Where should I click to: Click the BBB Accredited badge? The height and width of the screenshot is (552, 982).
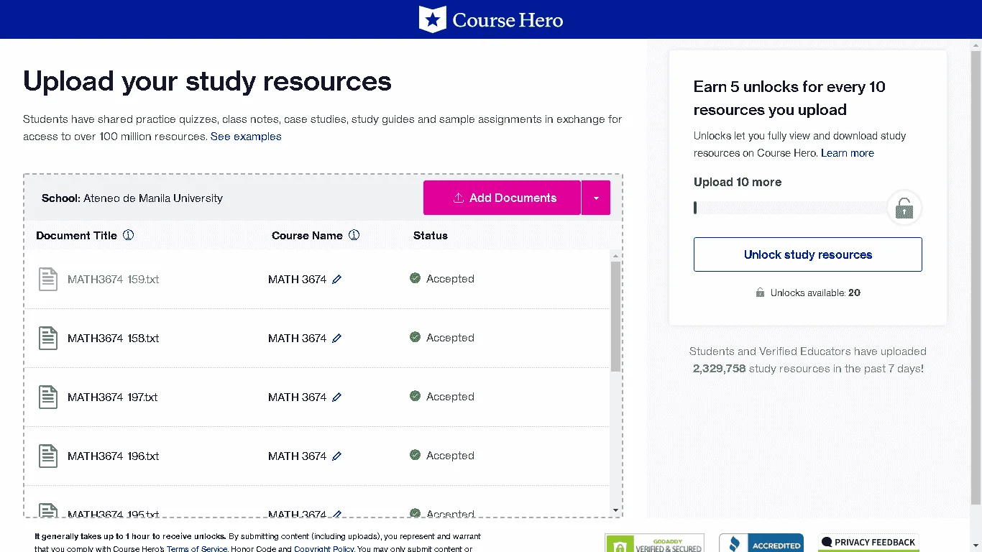click(x=761, y=543)
